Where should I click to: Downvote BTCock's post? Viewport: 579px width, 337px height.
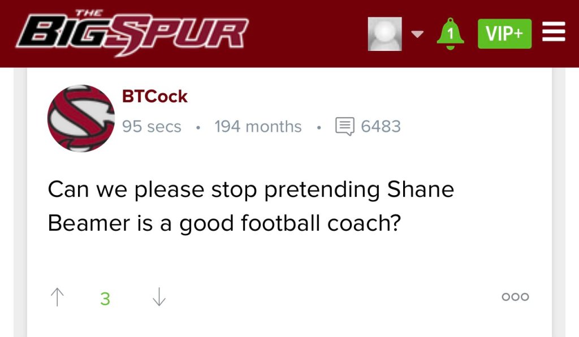click(x=159, y=297)
